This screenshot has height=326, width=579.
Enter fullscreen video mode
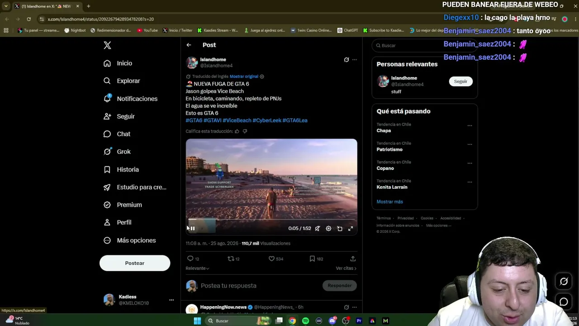coord(351,229)
